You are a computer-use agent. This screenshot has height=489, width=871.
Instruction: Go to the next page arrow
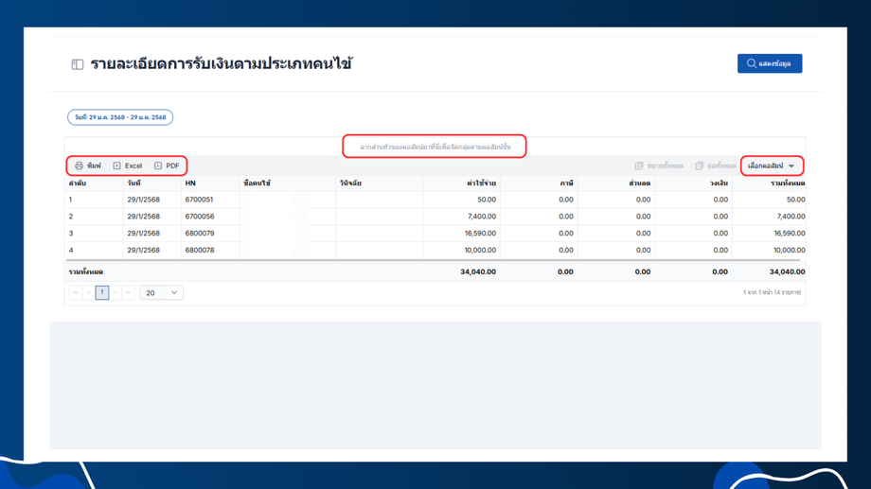click(x=116, y=292)
